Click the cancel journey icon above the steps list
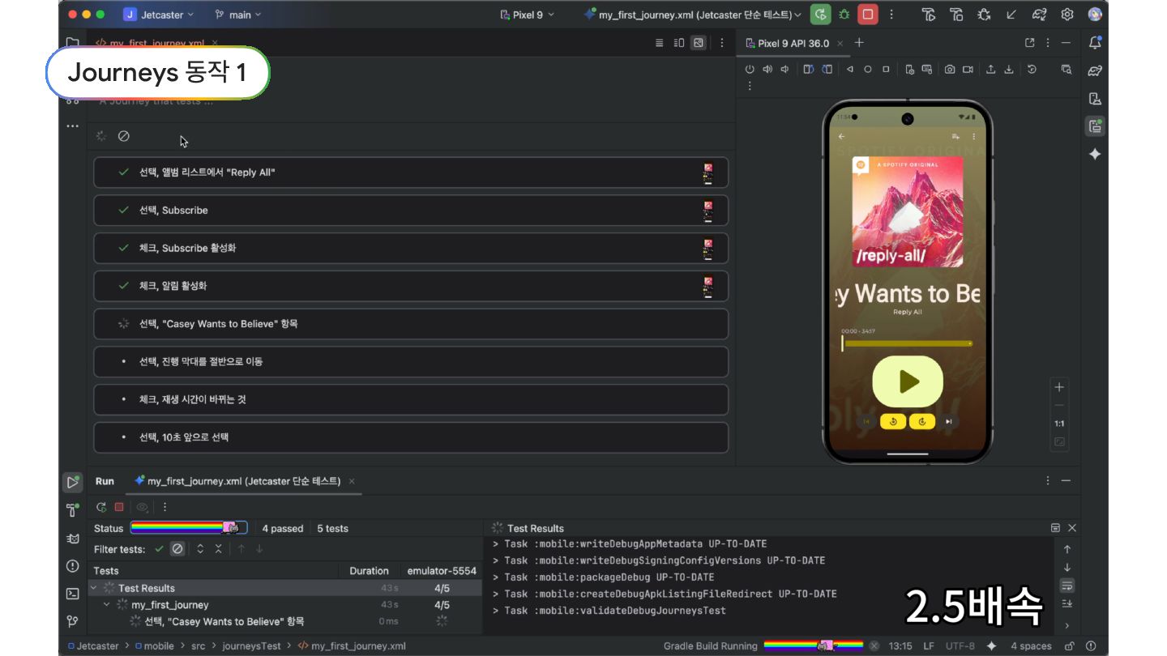 [123, 136]
